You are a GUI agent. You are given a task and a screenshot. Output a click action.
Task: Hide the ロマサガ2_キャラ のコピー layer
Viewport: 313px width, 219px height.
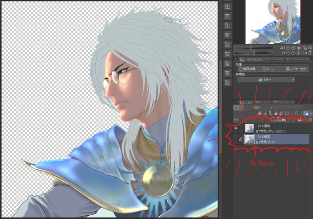[236, 128]
